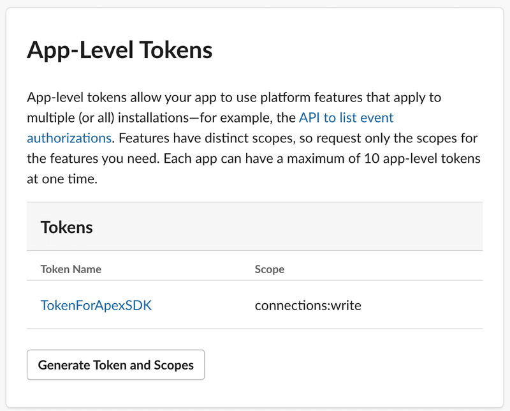Viewport: 510px width, 411px height.
Task: Click the blue 'authorizations' link text
Action: [x=69, y=138]
